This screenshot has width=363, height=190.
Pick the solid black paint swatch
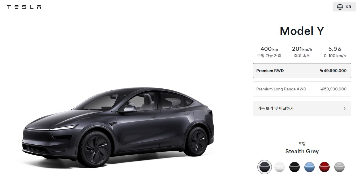point(295,167)
